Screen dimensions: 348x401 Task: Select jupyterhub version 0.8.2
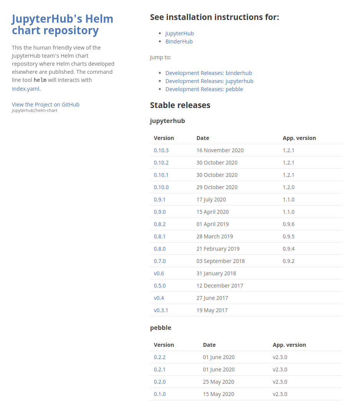click(x=160, y=224)
